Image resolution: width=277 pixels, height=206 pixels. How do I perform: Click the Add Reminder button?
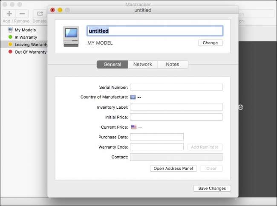coord(205,147)
